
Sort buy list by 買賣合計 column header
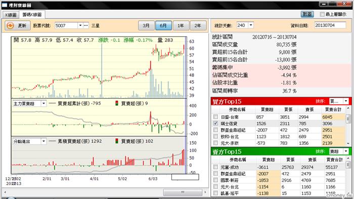333,110
